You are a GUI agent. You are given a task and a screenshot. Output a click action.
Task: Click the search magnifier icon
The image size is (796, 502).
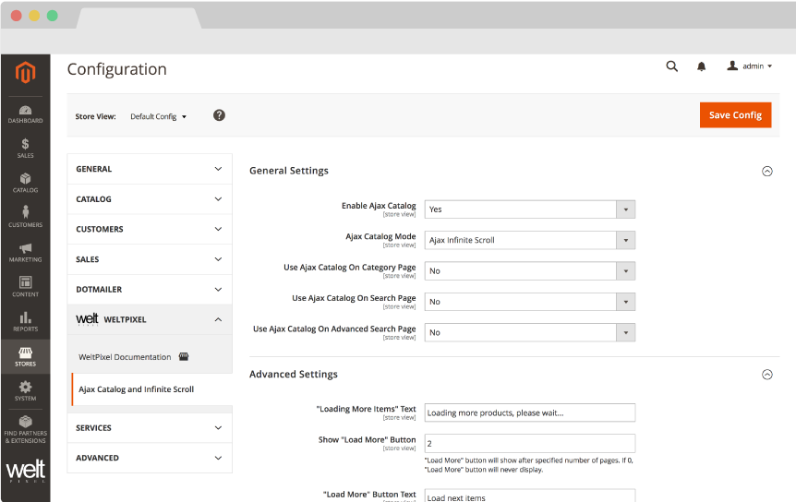coord(672,66)
